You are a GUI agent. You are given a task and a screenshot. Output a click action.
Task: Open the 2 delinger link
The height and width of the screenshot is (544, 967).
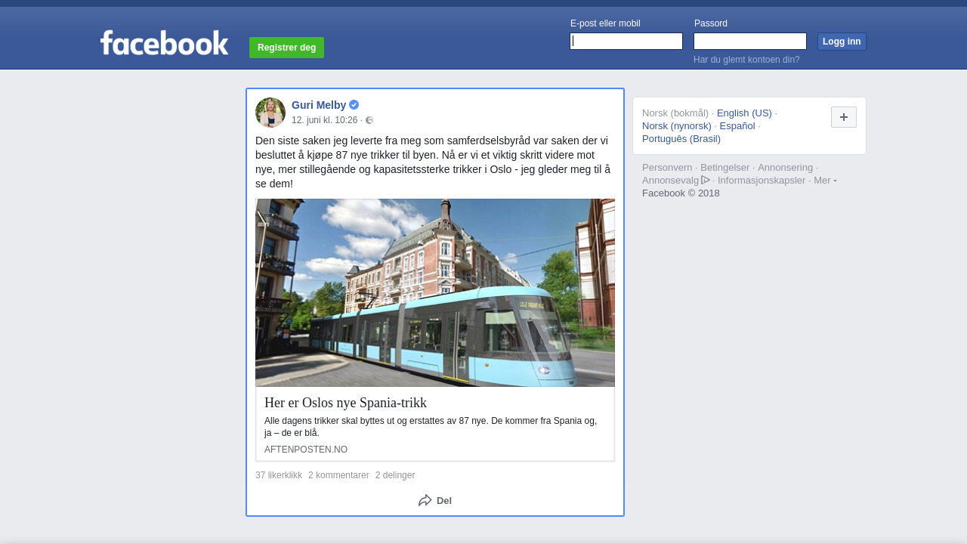(x=395, y=475)
